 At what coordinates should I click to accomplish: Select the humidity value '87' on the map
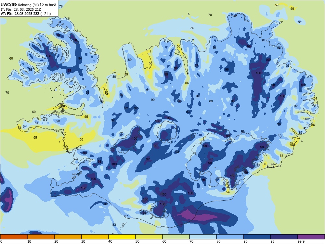126,216
